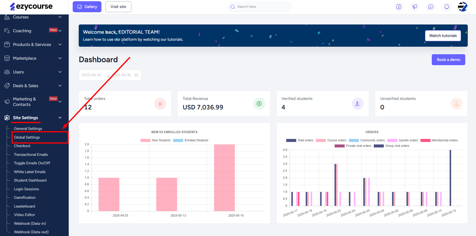The height and width of the screenshot is (236, 476).
Task: Expand the Coaching menu chevron
Action: (60, 31)
